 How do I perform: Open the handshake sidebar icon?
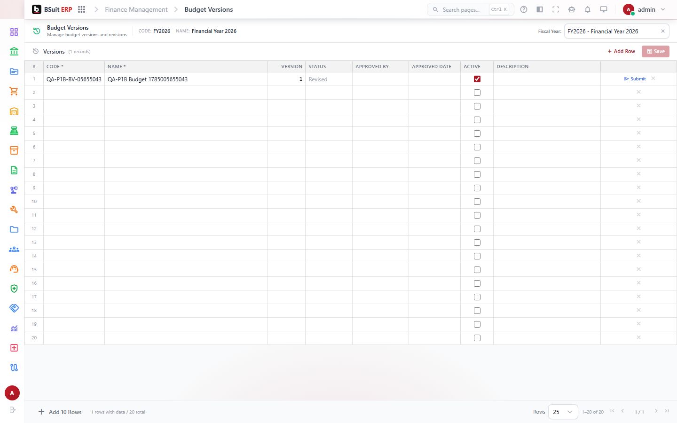[14, 308]
